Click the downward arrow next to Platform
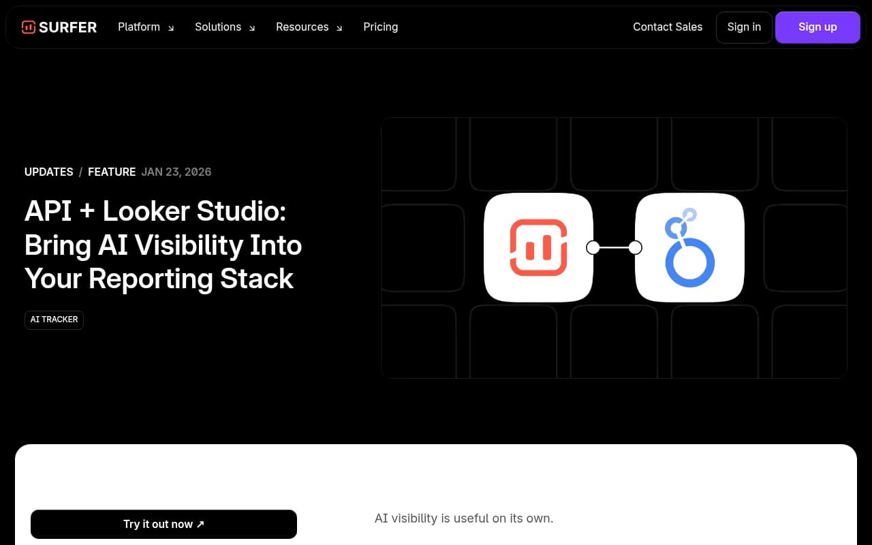 [170, 28]
